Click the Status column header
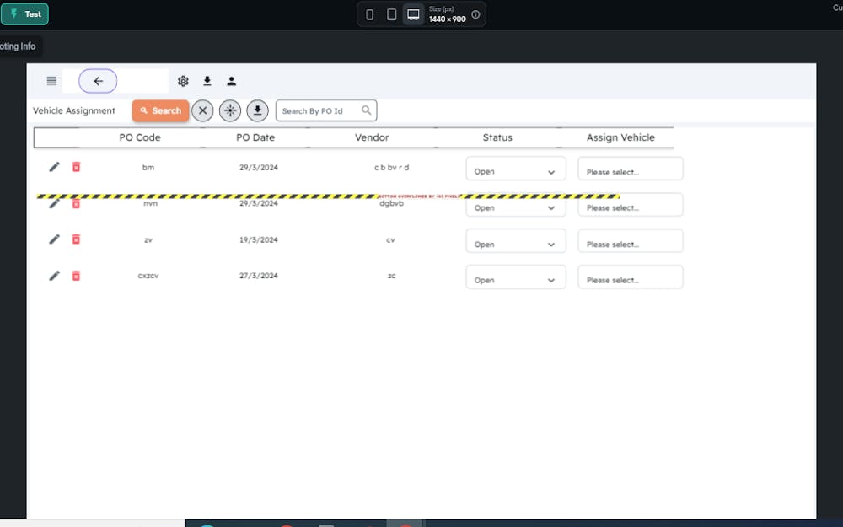843x527 pixels. click(497, 137)
